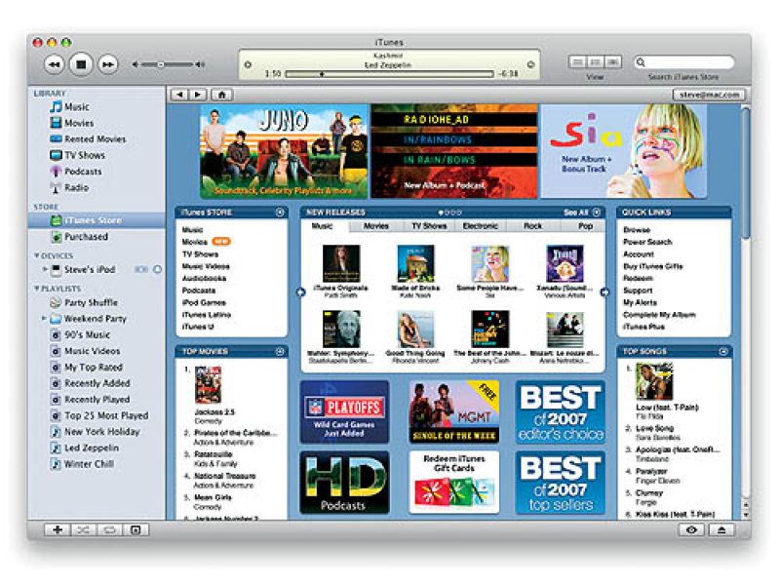Switch to the Electronic tab
This screenshot has height=585, width=780.
[x=480, y=226]
